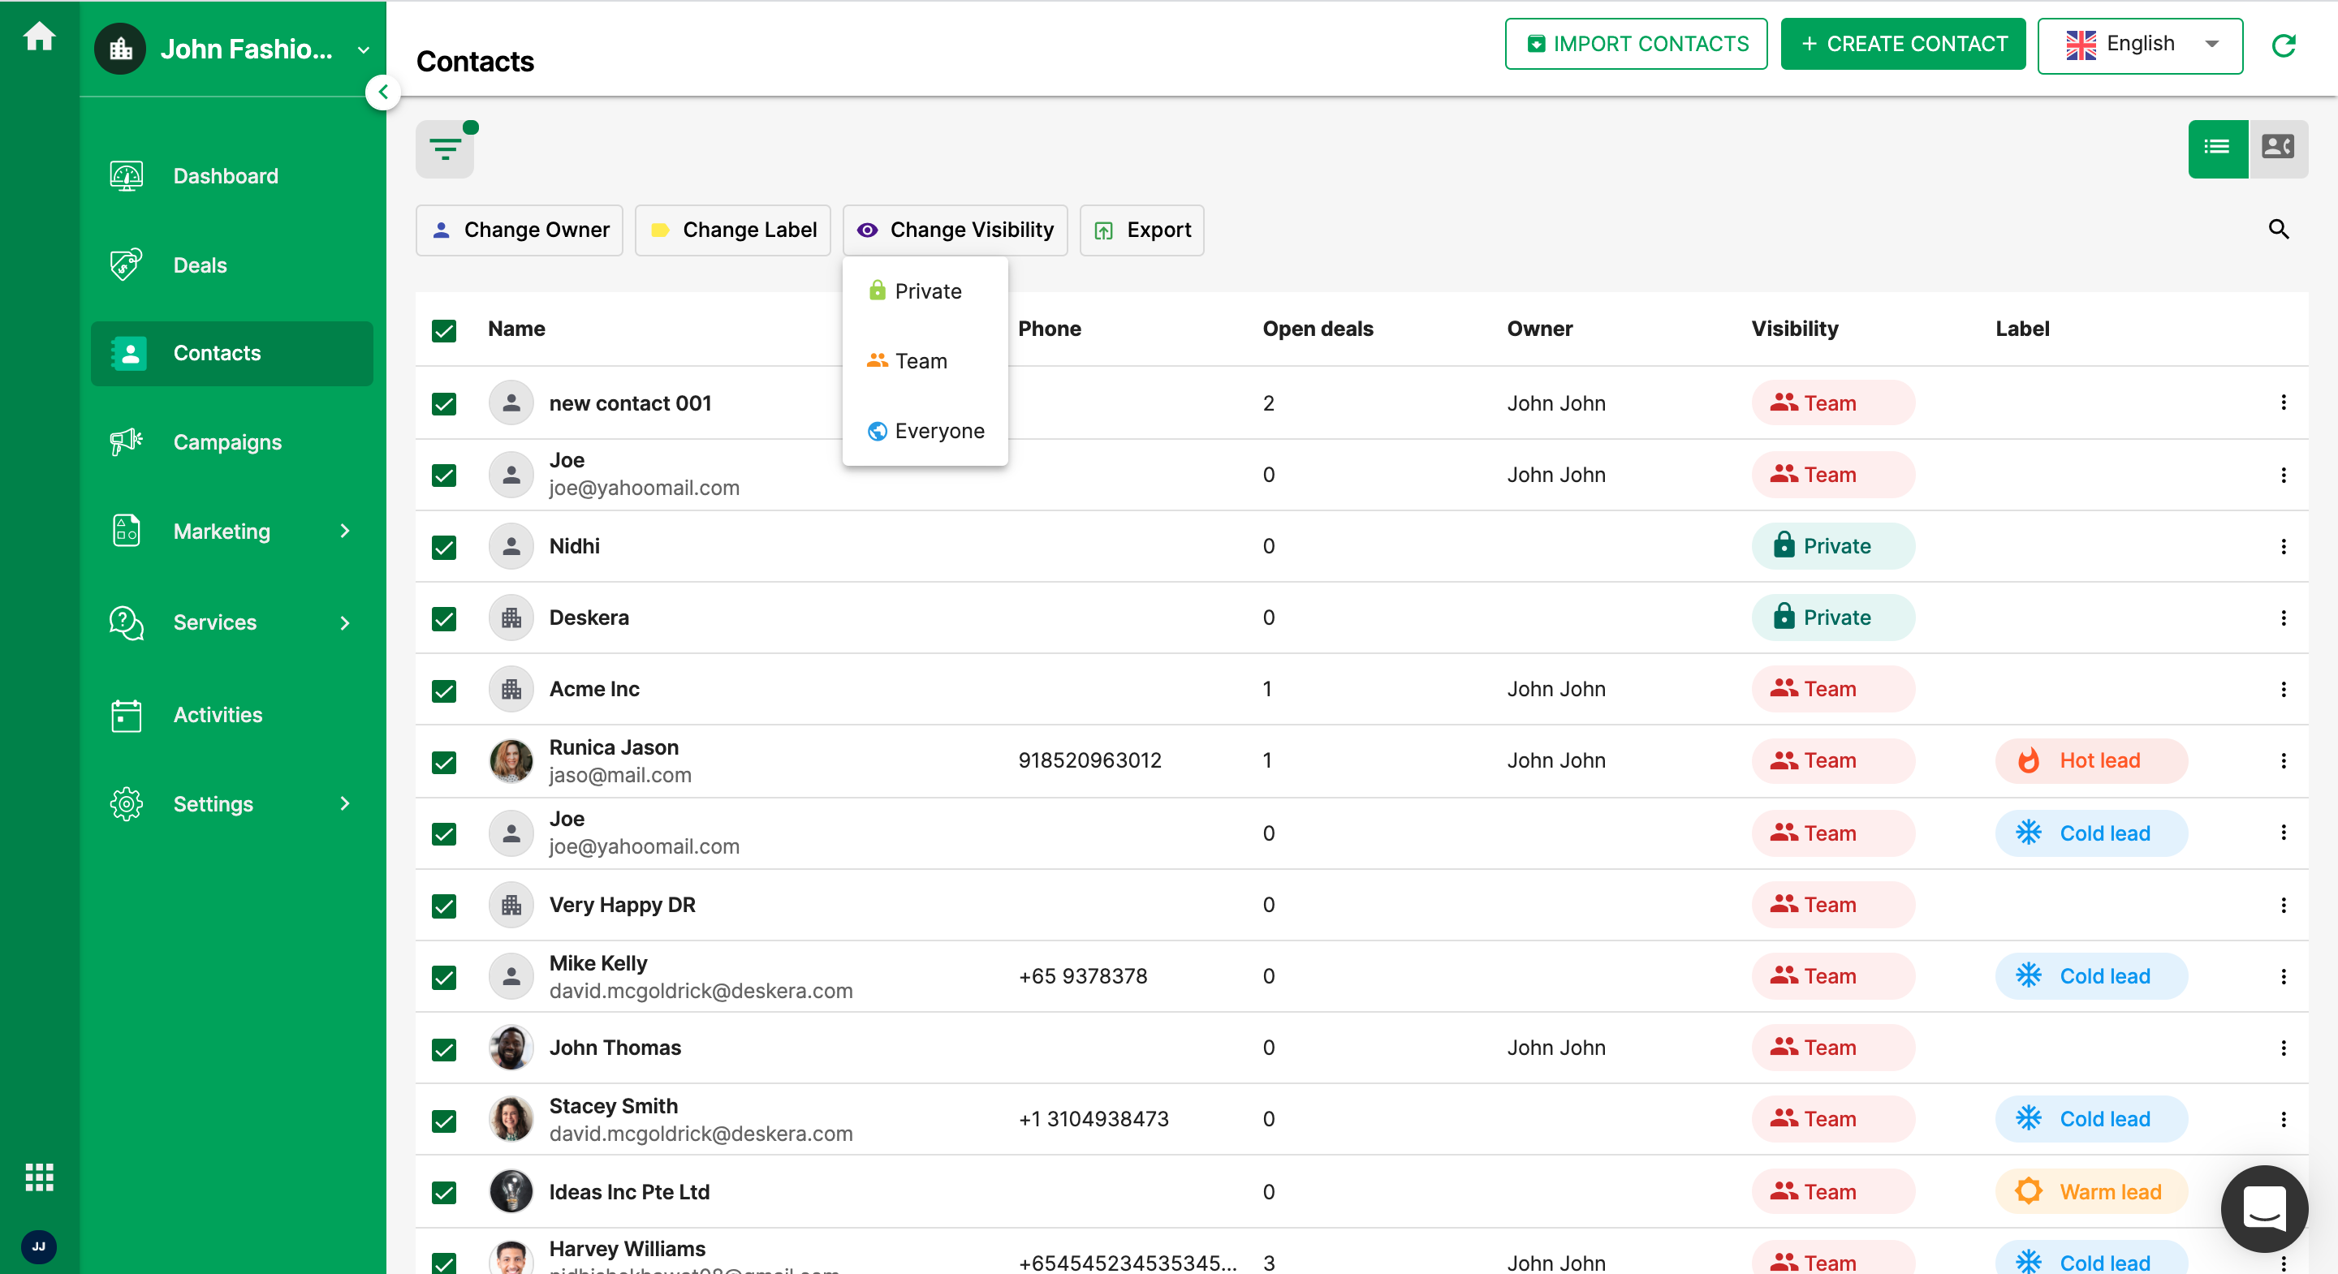Expand the Services submenu

[x=215, y=622]
